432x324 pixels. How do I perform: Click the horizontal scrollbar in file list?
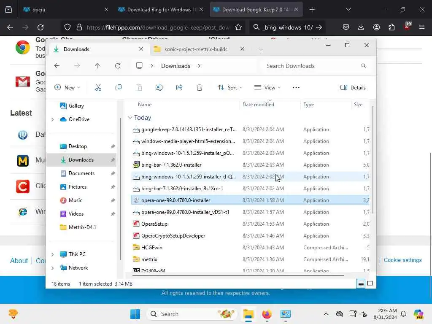pyautogui.click(x=238, y=275)
